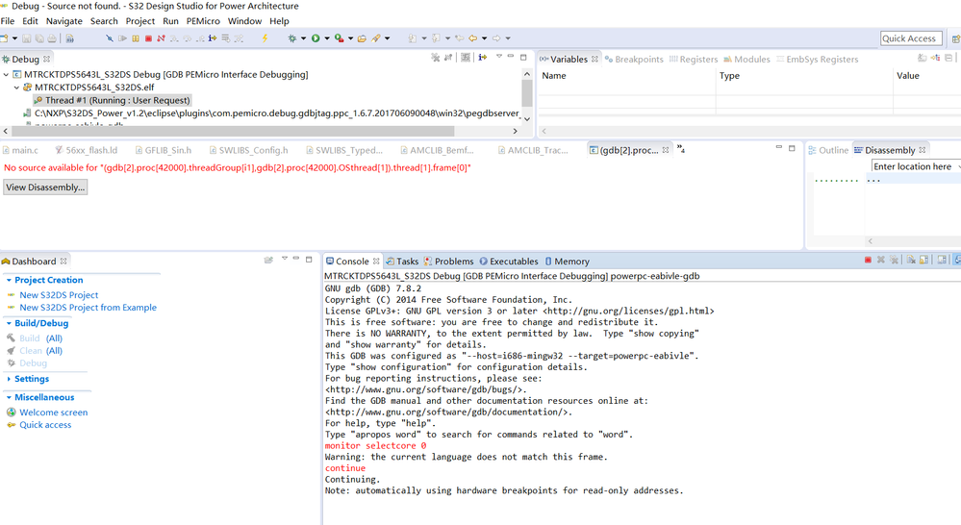Click the green Run launch icon
Image resolution: width=961 pixels, height=525 pixels.
point(315,38)
